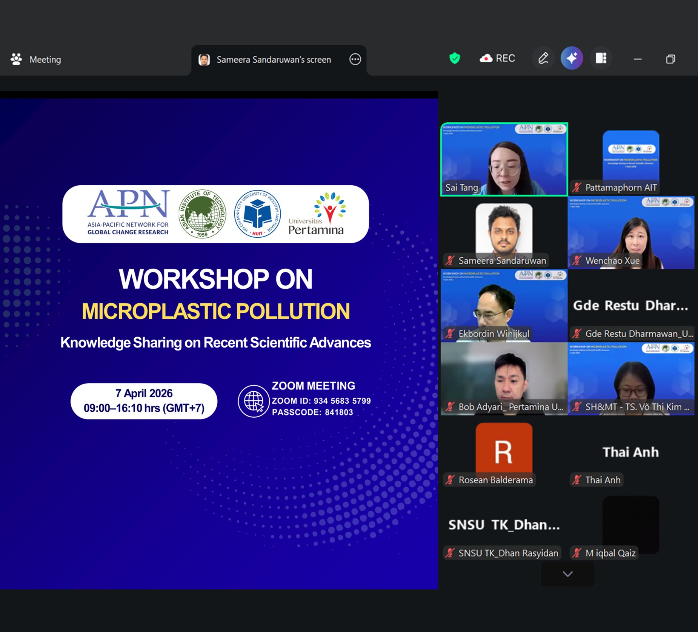Image resolution: width=698 pixels, height=632 pixels.
Task: Click muted mic icon beside Ekbordin Winijkul
Action: click(x=450, y=334)
